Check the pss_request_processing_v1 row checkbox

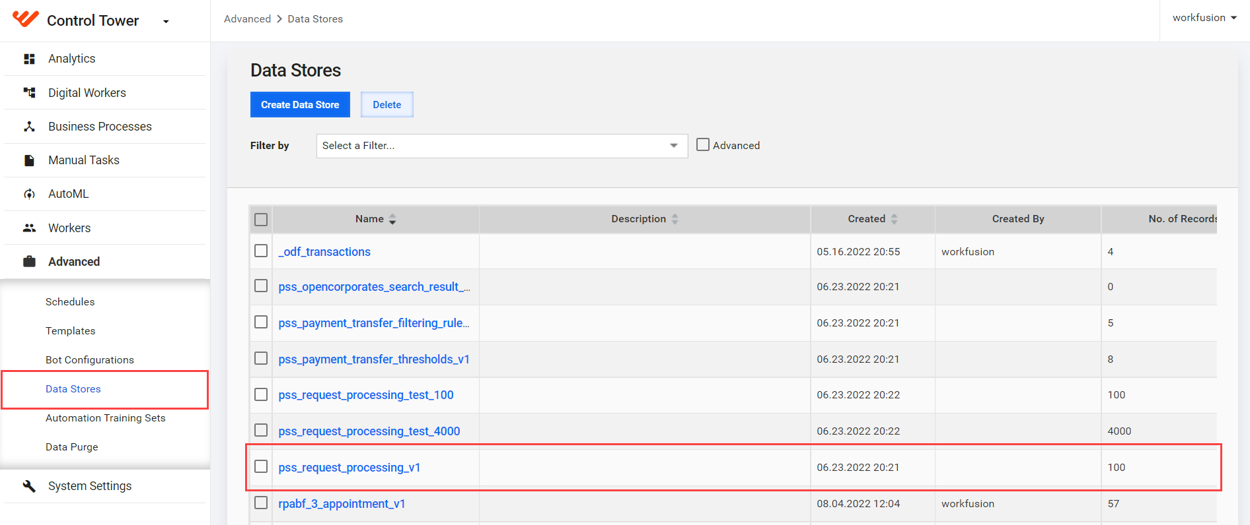coord(261,466)
